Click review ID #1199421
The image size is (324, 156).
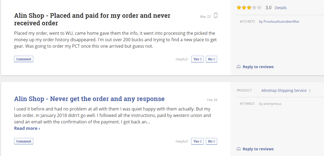pos(247,104)
